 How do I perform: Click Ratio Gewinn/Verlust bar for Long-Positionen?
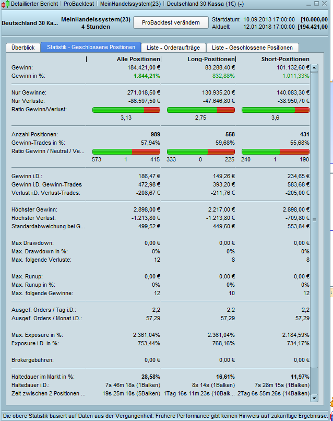tap(201, 110)
